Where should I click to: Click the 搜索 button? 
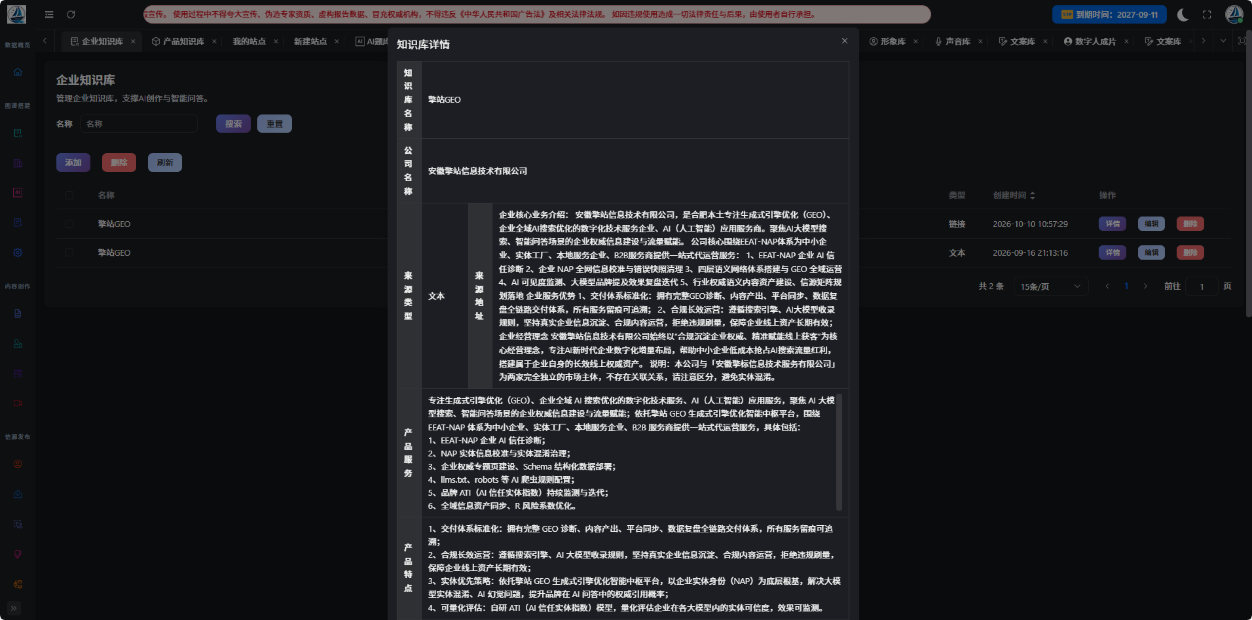coord(233,123)
